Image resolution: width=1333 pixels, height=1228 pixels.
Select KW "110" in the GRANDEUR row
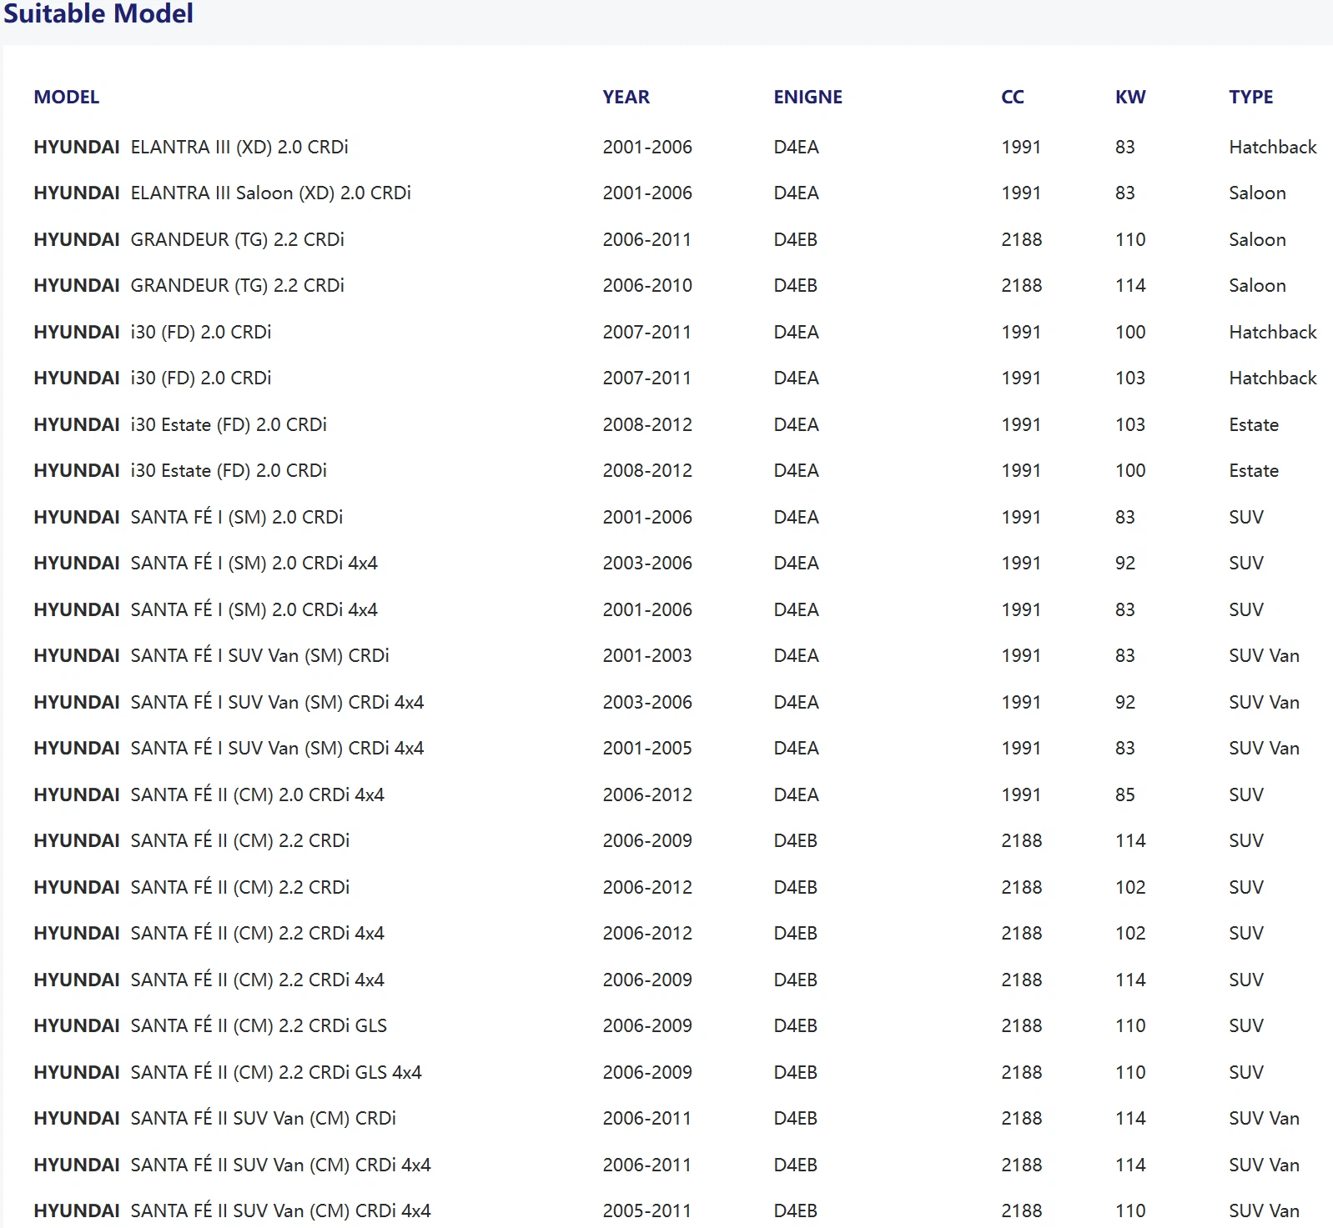pyautogui.click(x=1130, y=240)
